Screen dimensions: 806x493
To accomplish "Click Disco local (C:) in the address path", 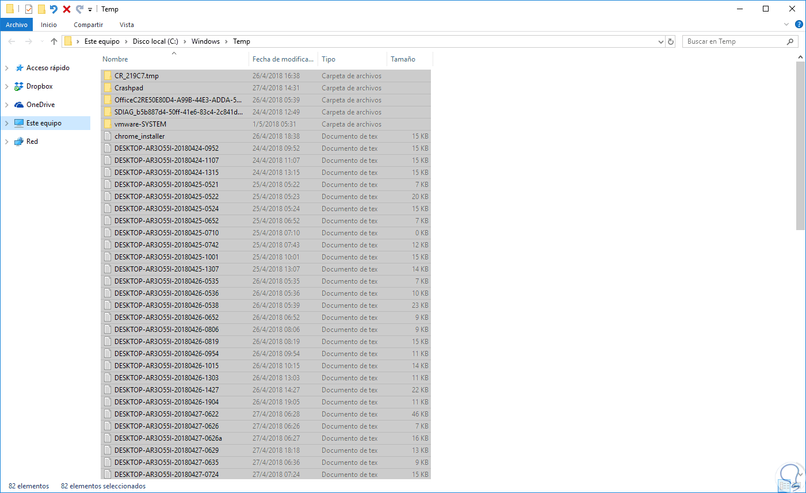I will coord(155,41).
